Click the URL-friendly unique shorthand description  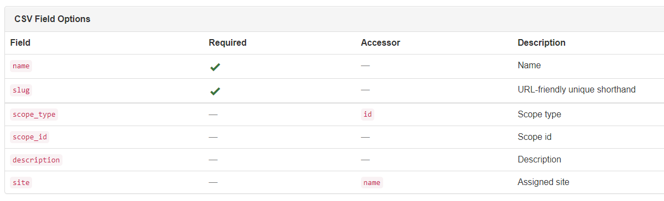pos(577,89)
